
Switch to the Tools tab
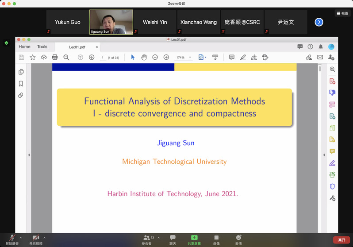(x=42, y=46)
